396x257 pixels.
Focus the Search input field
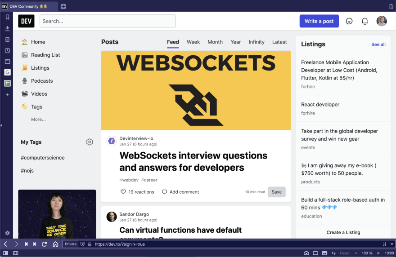click(108, 21)
